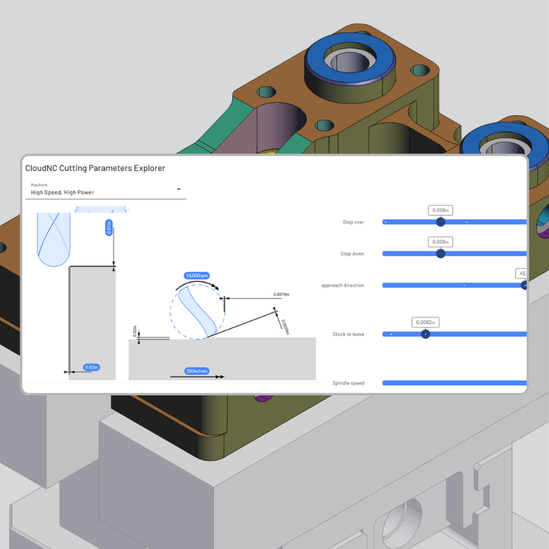Open the Machine dropdown arrow
The height and width of the screenshot is (549, 549).
(179, 190)
